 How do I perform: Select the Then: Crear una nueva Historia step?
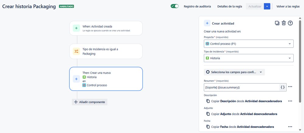pos(106,79)
